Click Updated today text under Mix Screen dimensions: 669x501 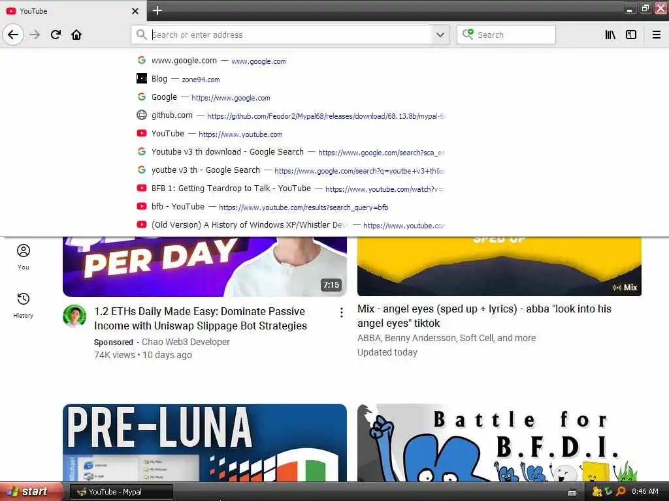pos(387,352)
